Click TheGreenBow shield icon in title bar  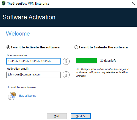pos(4,3)
